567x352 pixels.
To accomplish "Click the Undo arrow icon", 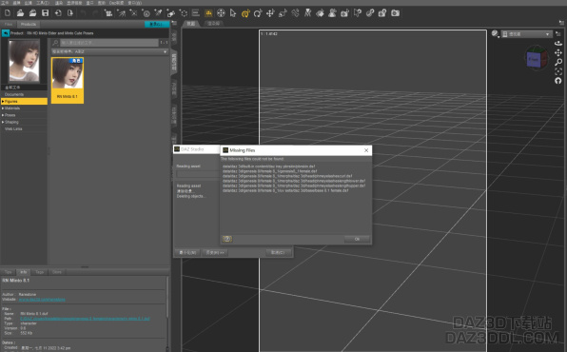I will pos(83,13).
